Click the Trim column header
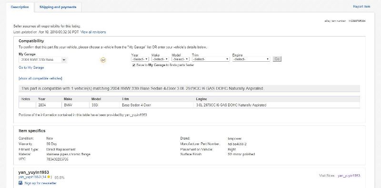This screenshot has width=381, height=188. [125, 99]
